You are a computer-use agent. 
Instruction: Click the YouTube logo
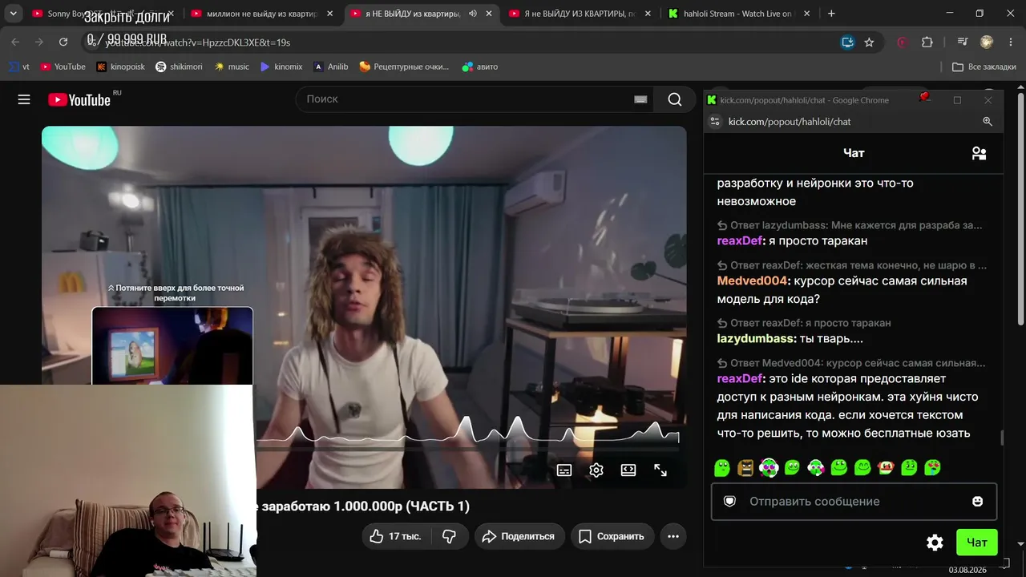pos(79,99)
